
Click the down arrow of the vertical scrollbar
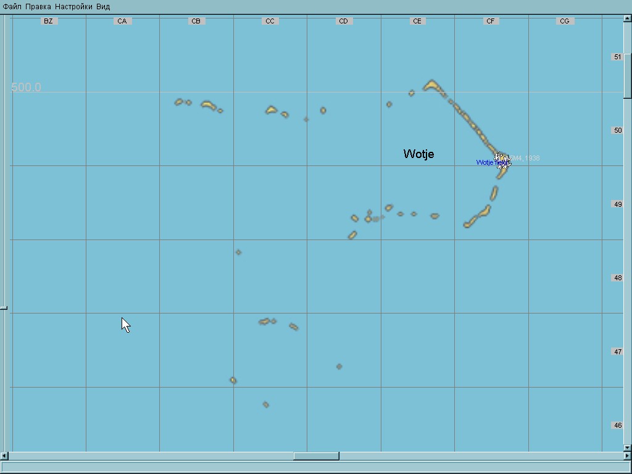(x=628, y=447)
